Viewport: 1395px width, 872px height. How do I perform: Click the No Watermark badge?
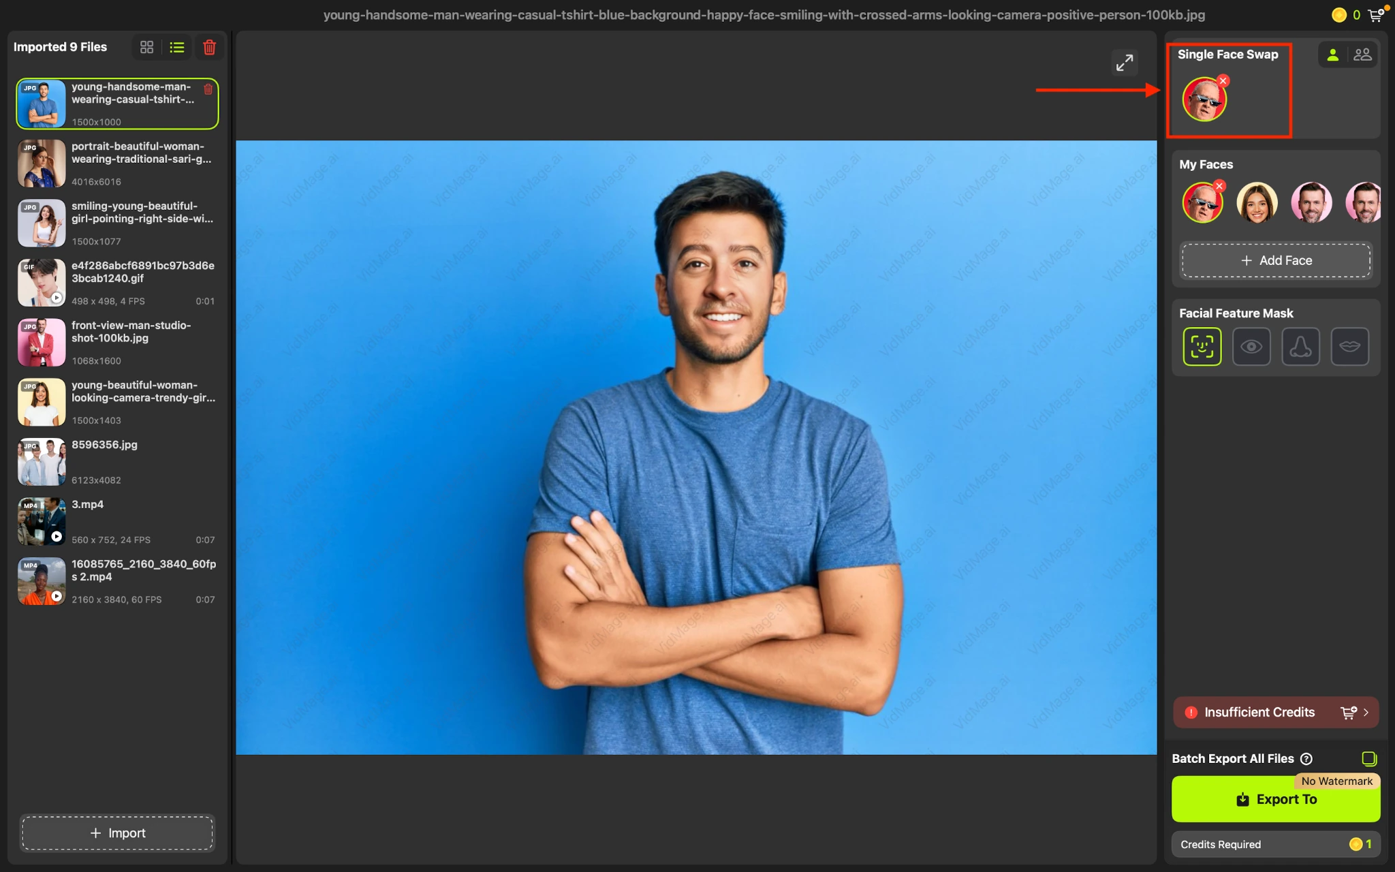[x=1337, y=781]
